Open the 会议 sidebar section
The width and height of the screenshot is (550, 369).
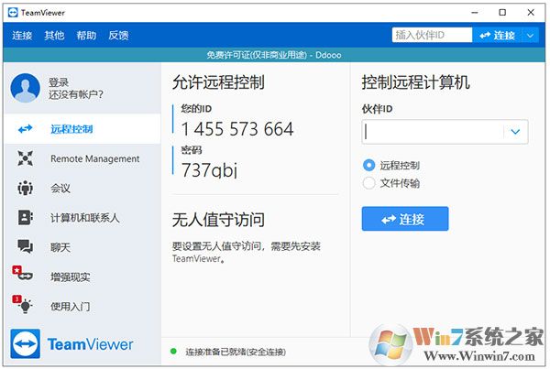(82, 189)
